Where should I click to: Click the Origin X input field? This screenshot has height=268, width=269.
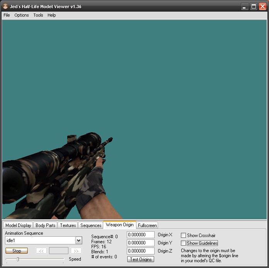[141, 235]
